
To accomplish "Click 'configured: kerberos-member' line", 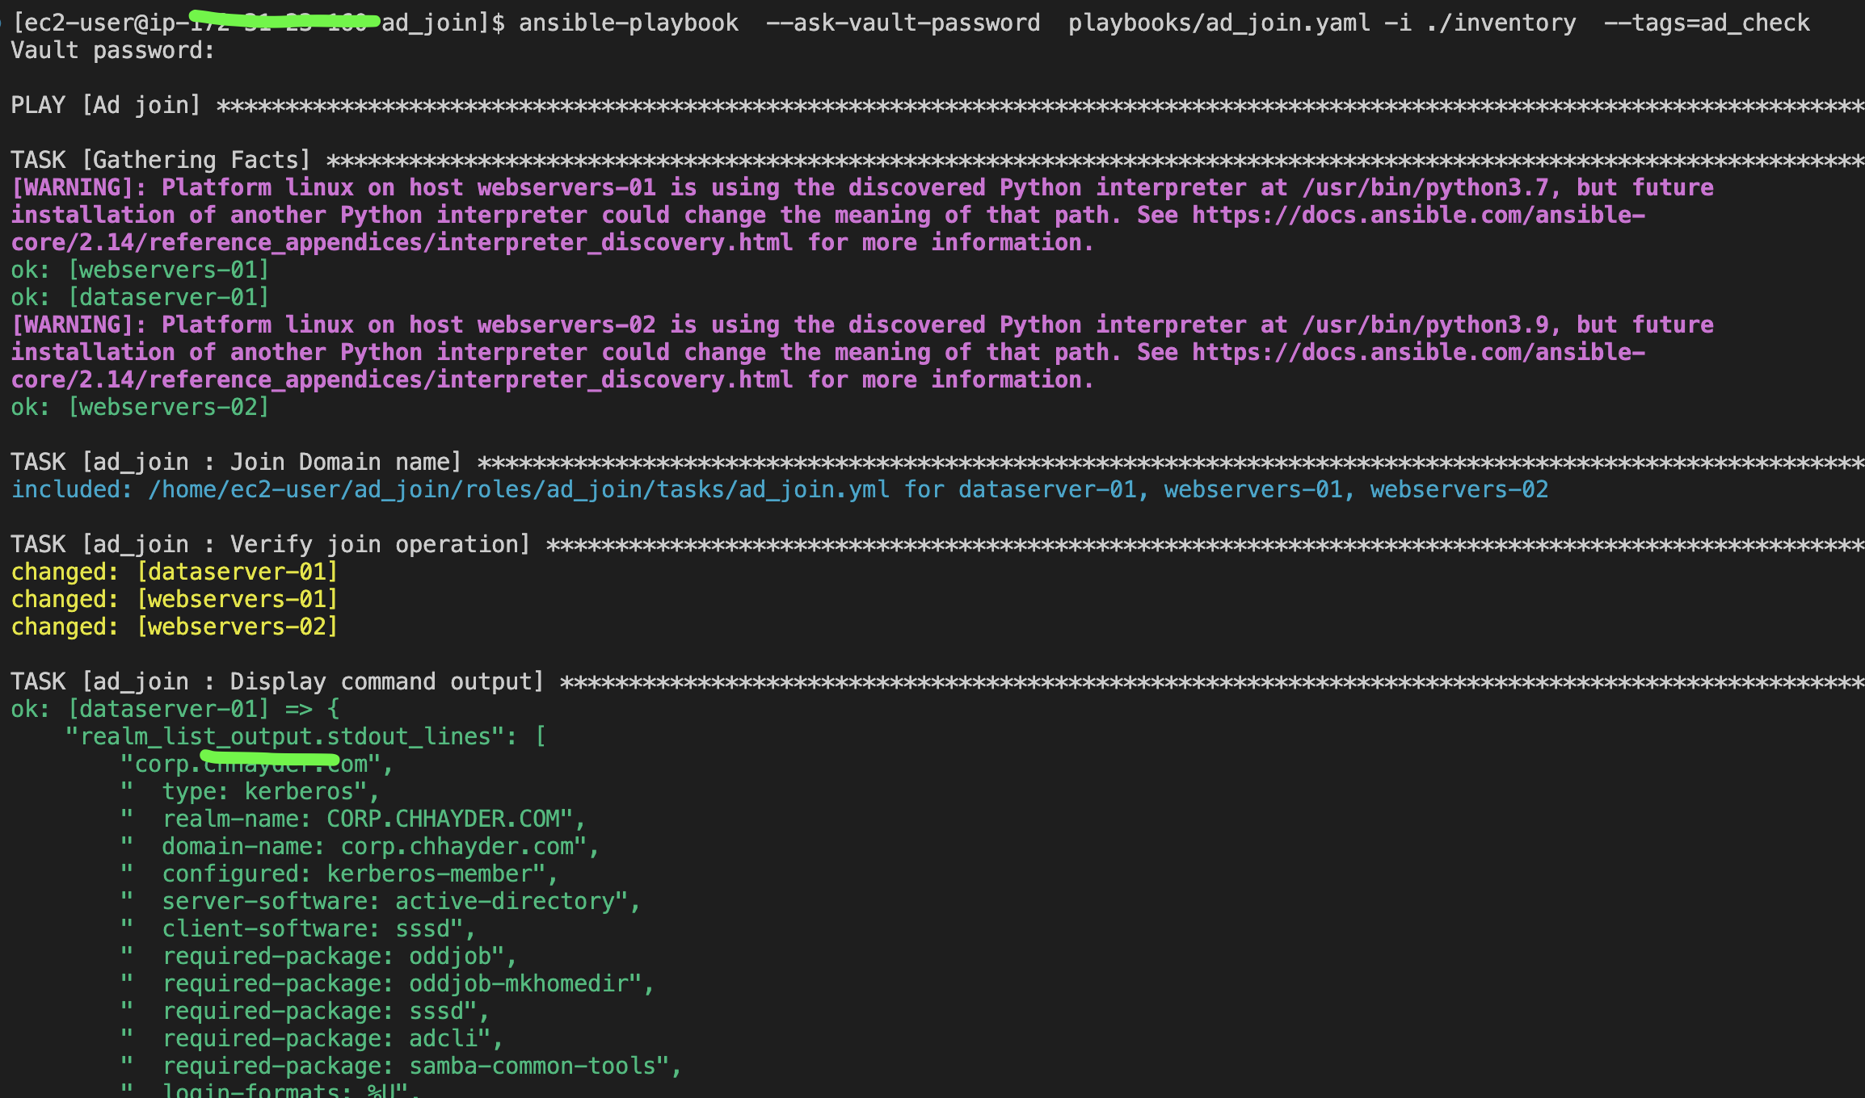I will click(339, 874).
